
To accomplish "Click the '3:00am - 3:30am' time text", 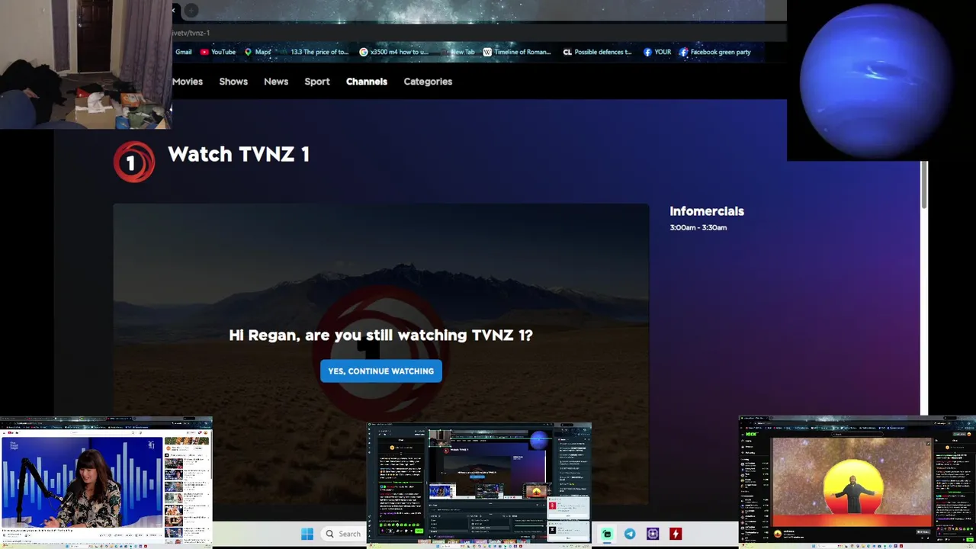I will click(x=698, y=227).
